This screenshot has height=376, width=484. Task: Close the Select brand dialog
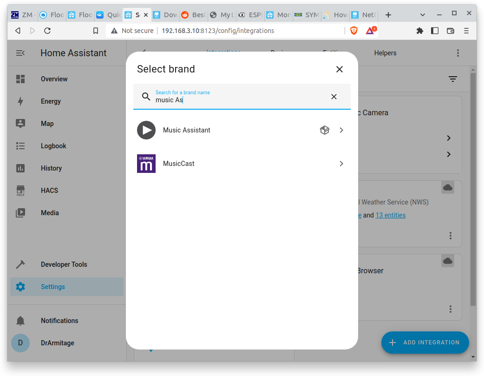pos(339,69)
